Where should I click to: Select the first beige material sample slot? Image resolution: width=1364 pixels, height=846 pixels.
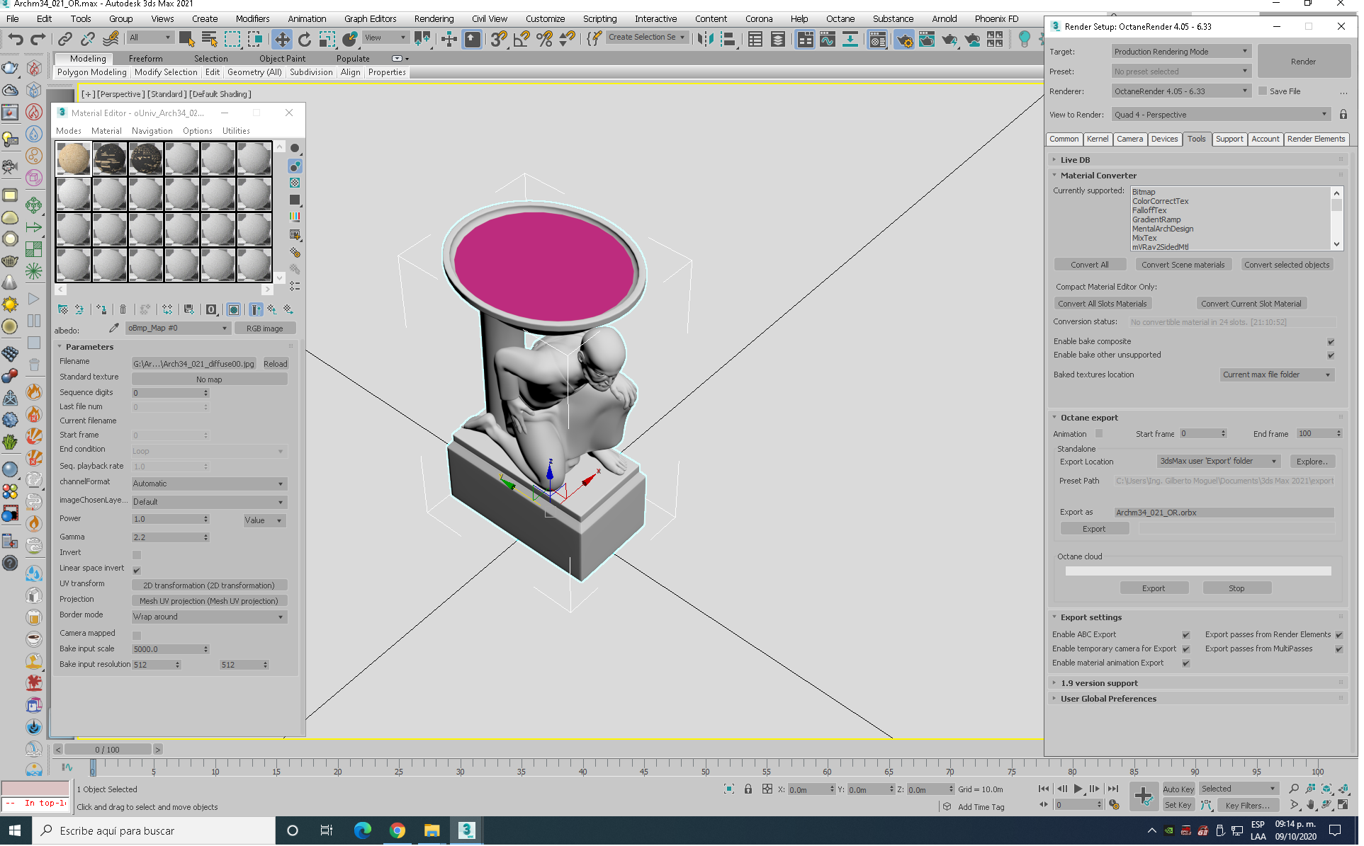(x=73, y=159)
